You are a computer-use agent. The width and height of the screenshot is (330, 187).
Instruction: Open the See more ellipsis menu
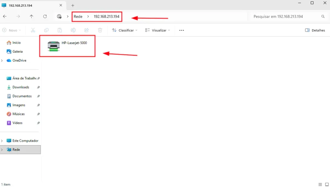181,30
